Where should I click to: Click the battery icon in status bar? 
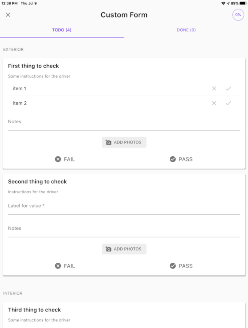click(242, 3)
